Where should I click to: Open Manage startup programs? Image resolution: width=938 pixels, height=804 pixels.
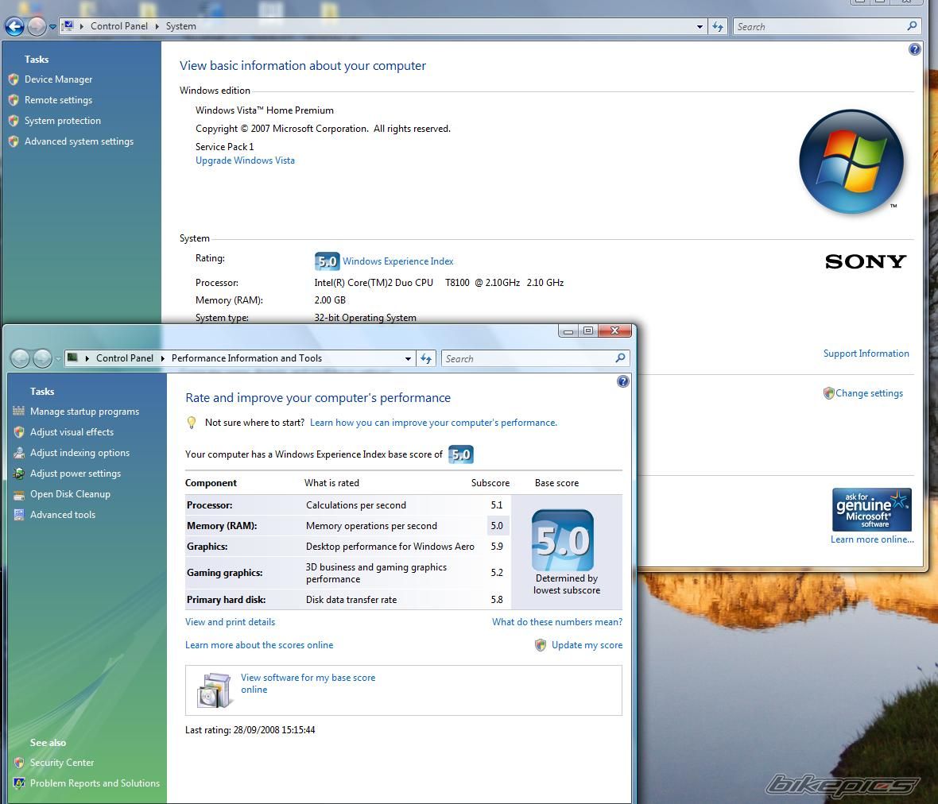[84, 412]
